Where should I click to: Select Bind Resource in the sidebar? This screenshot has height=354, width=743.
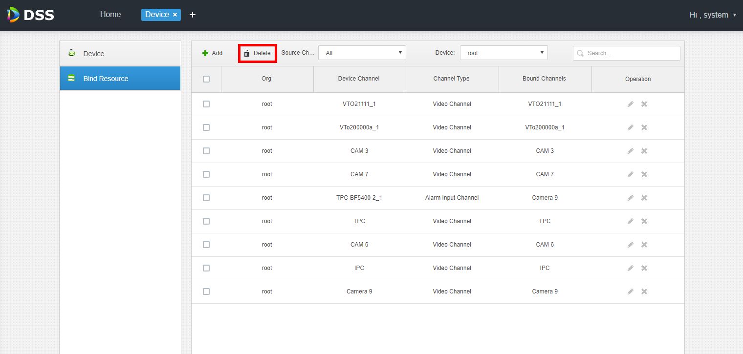pos(120,79)
